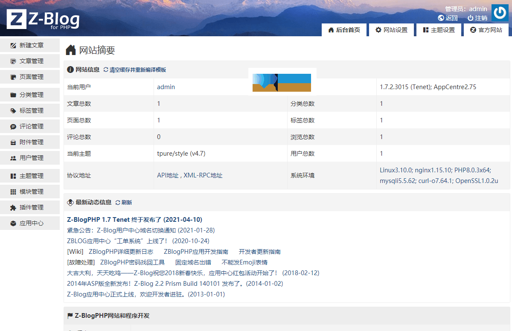This screenshot has height=331, width=512.
Task: Click the 页面总数 row label
Action: [x=79, y=120]
